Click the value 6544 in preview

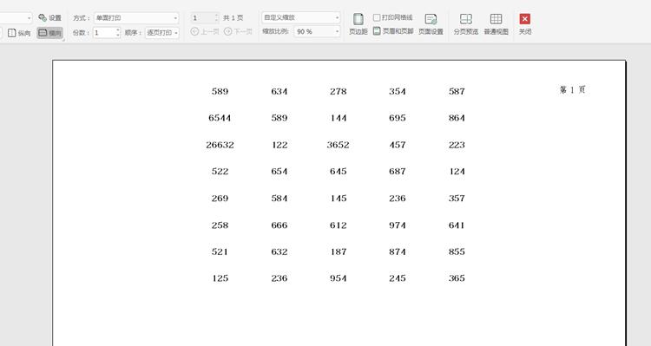point(220,118)
